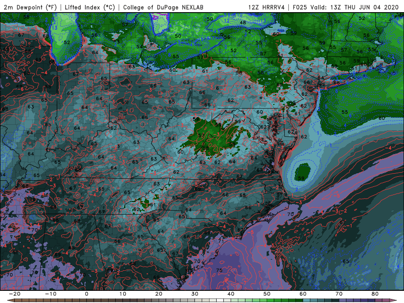Click the 'College of DuPage NEXLAB' label
This screenshot has height=303, width=404.
point(163,7)
